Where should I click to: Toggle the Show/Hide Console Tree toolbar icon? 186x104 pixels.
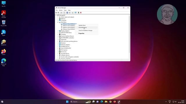[x=61, y=13]
